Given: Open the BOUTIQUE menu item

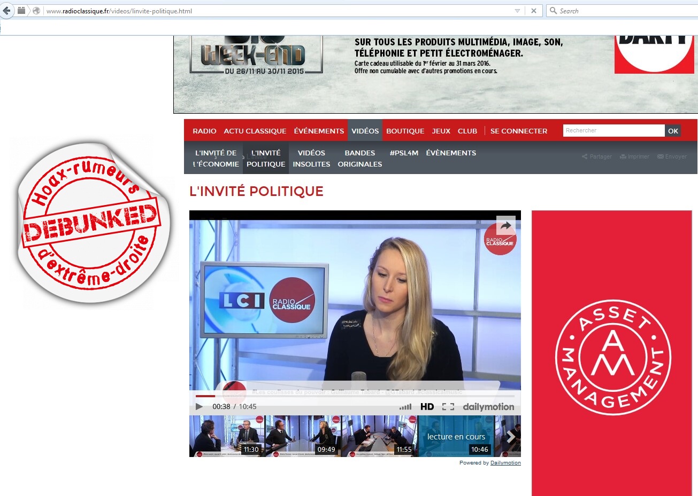Looking at the screenshot, I should 405,131.
